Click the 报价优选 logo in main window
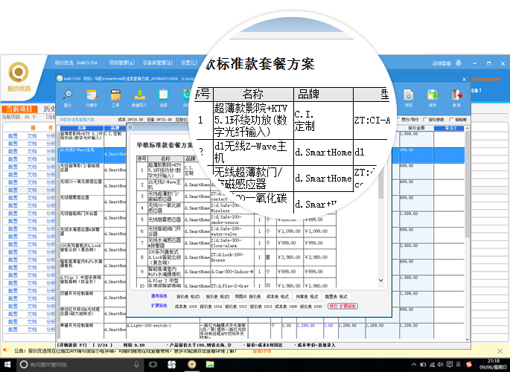The width and height of the screenshot is (510, 372). coord(19,77)
